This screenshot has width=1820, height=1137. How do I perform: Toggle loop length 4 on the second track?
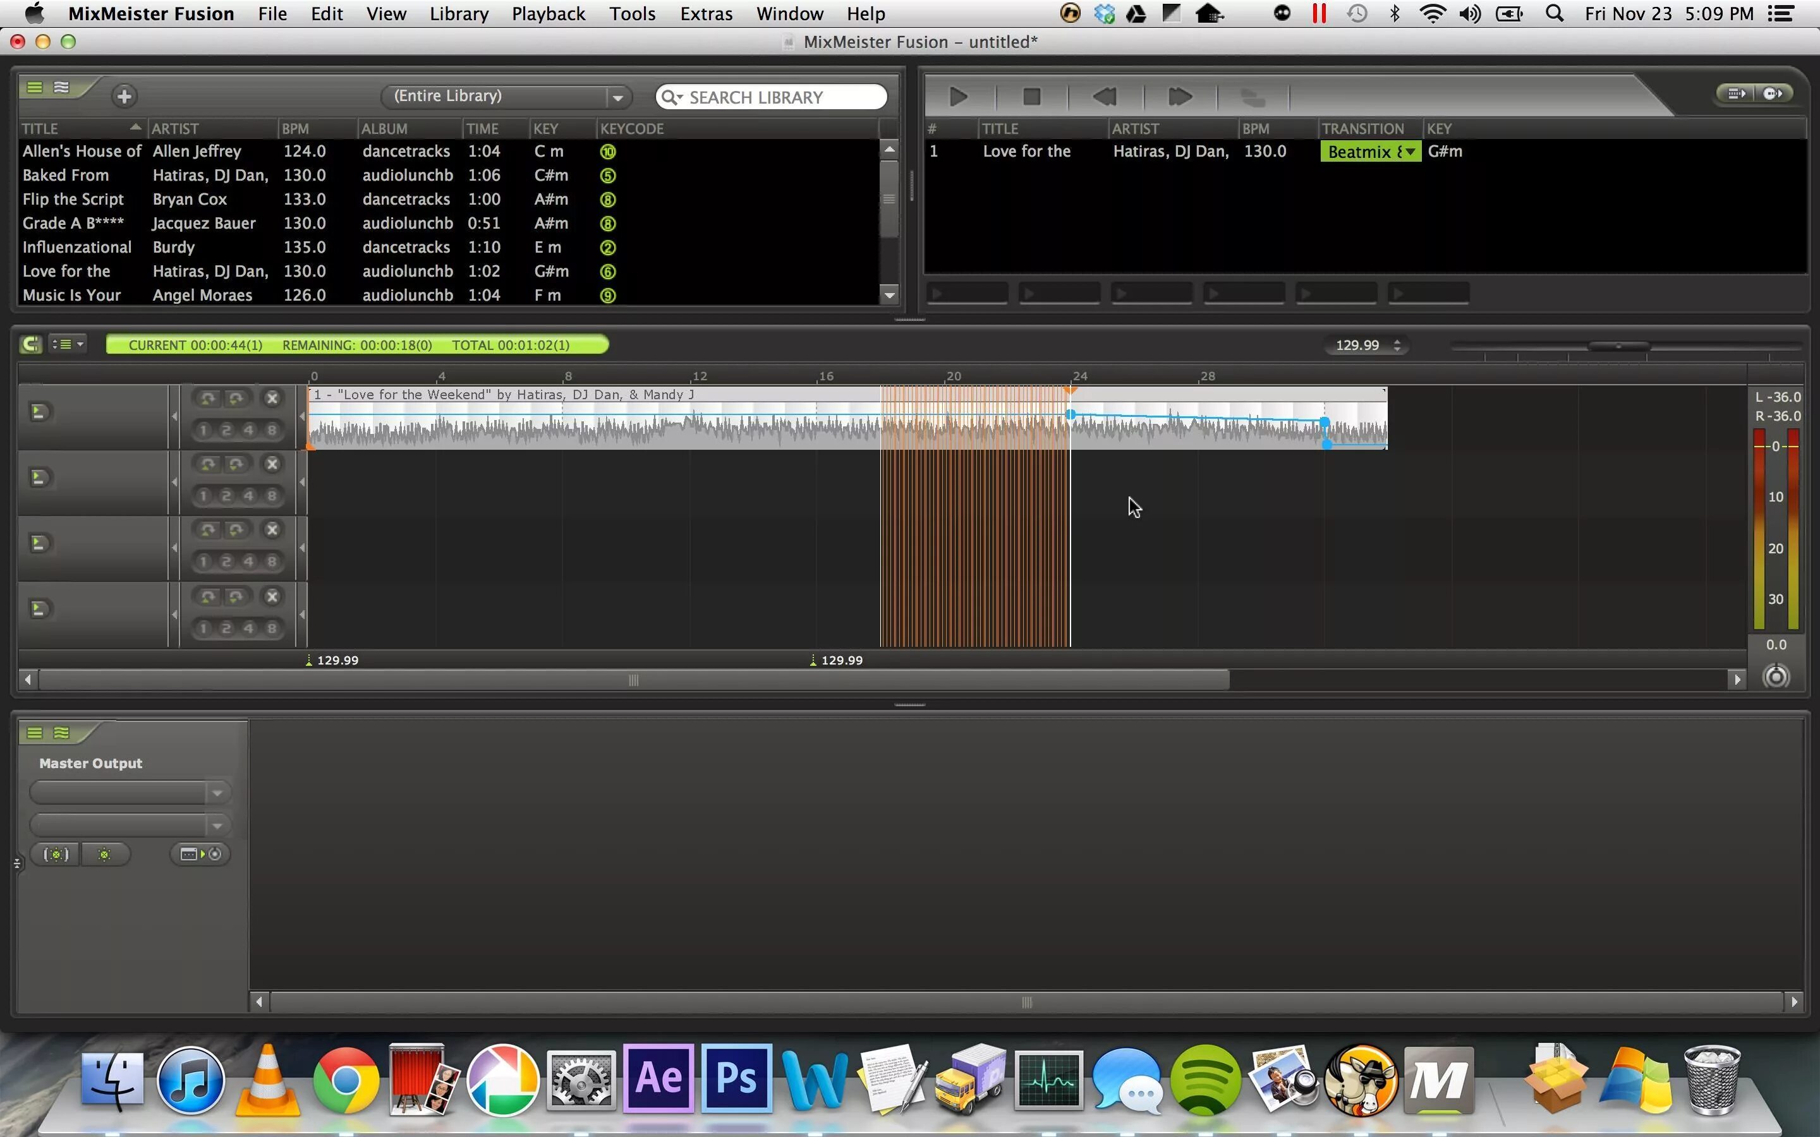click(x=249, y=496)
